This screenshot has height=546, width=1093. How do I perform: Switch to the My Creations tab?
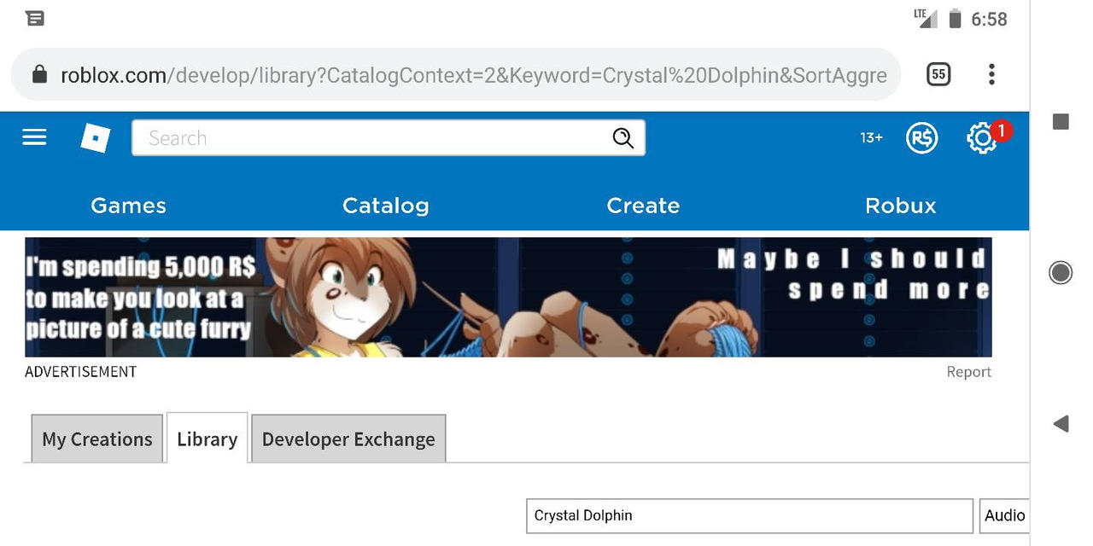click(x=97, y=439)
